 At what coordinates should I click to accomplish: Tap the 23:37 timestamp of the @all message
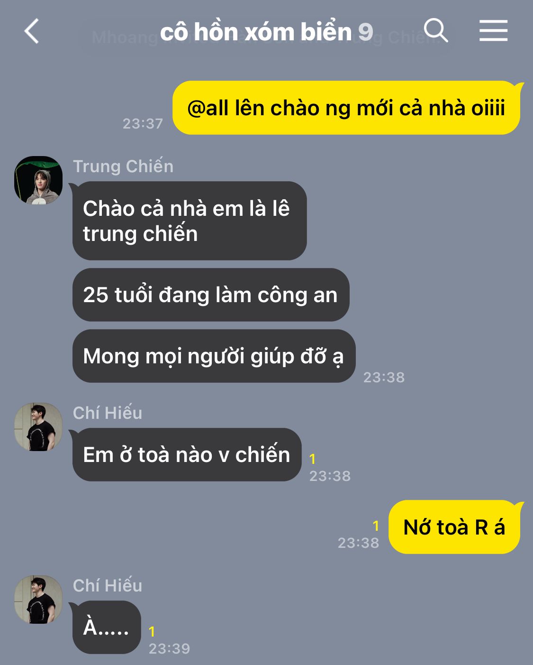[143, 123]
